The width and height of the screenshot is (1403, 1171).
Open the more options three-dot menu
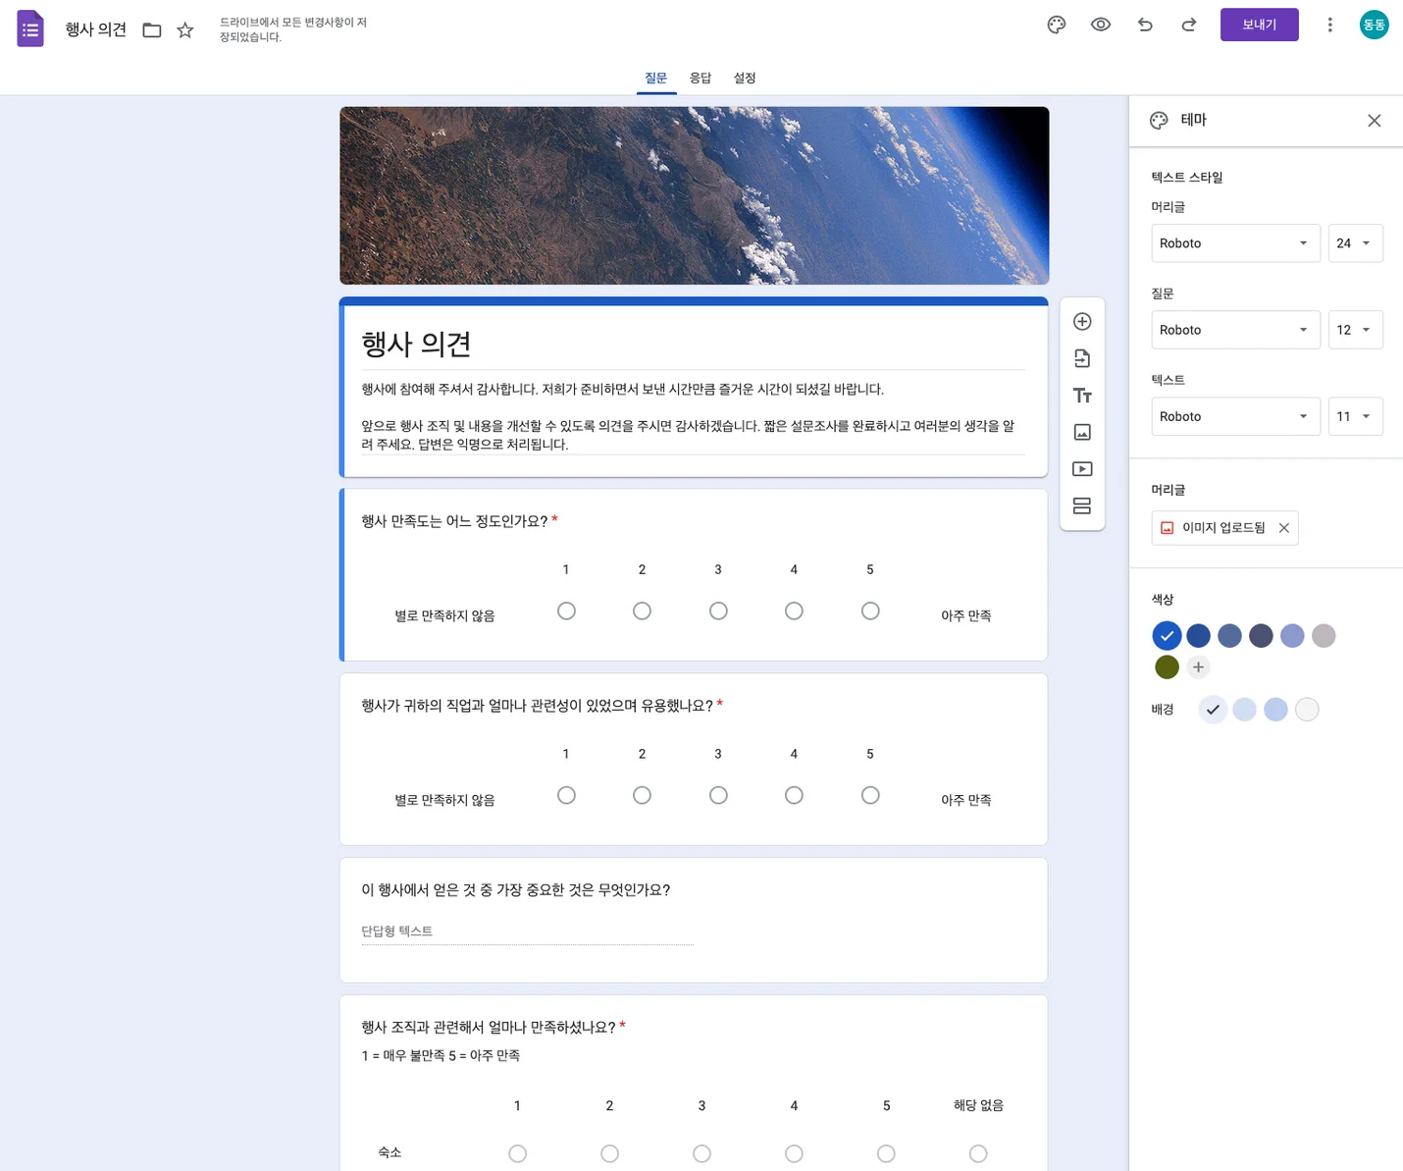pyautogui.click(x=1329, y=26)
